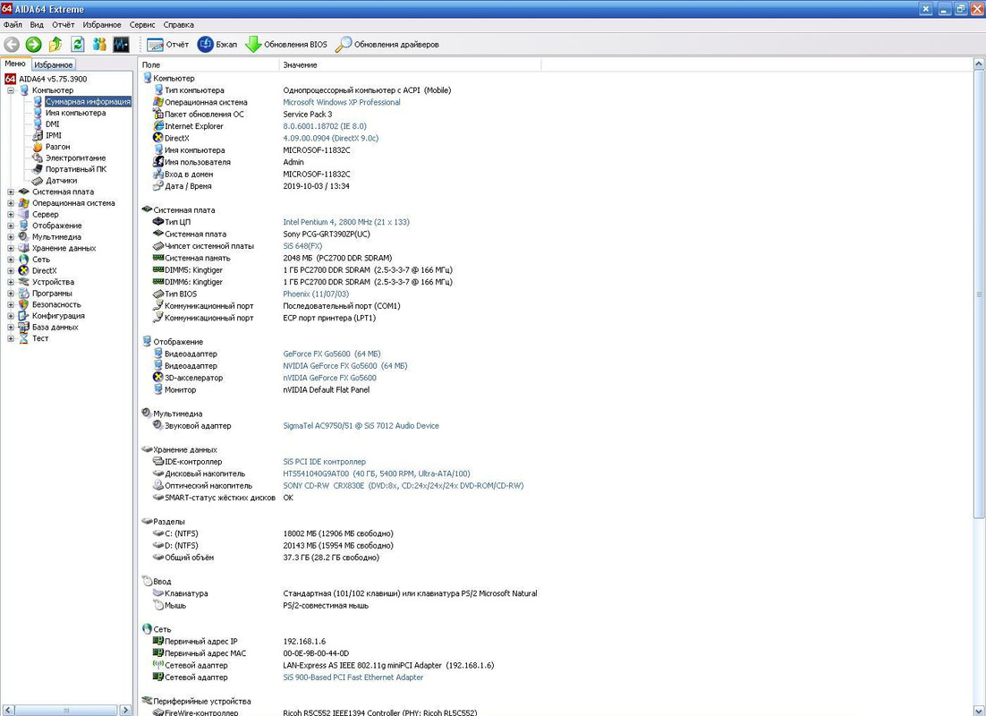The width and height of the screenshot is (986, 716).
Task: Click the DirectX row icon in list
Action: click(x=158, y=138)
